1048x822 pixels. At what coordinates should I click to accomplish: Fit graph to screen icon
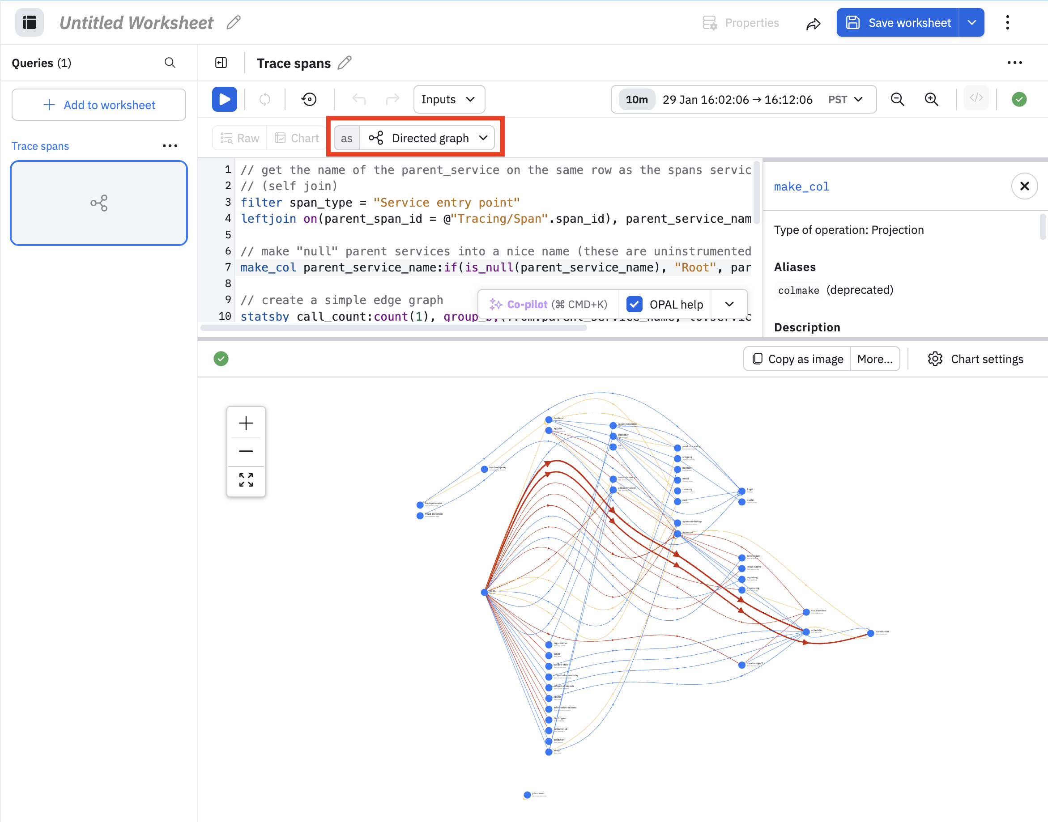[246, 479]
